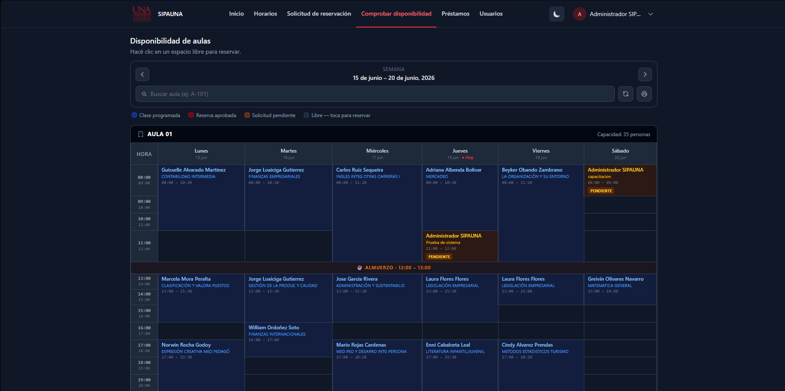This screenshot has height=391, width=785.
Task: Open the Horarios tab
Action: click(x=265, y=14)
